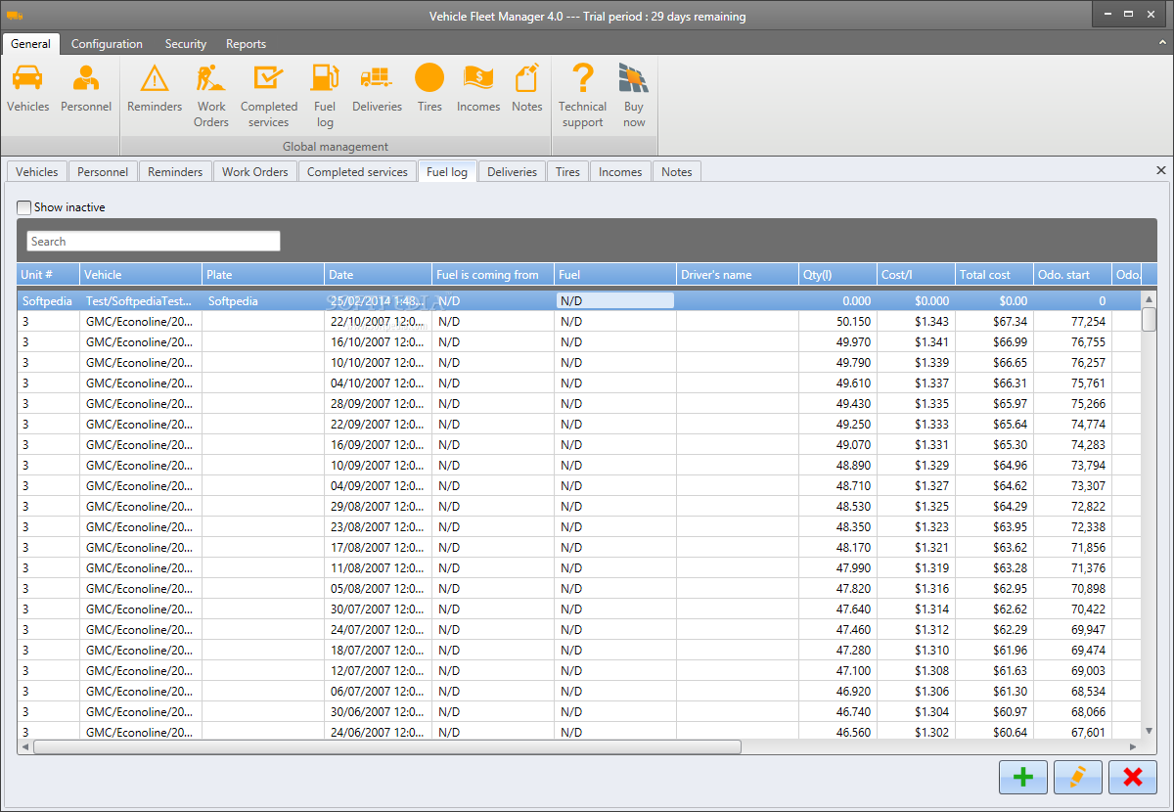Viewport: 1174px width, 812px height.
Task: Select the Vehicles document tab
Action: click(x=37, y=172)
